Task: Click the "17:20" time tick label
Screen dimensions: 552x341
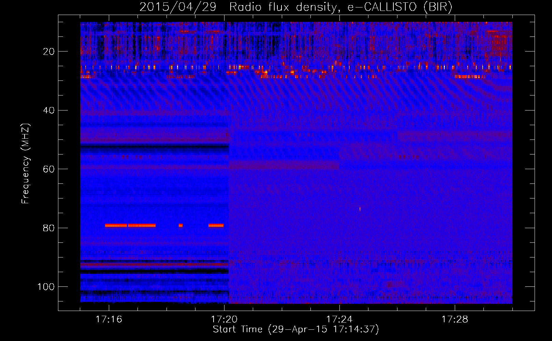Action: pos(224,320)
